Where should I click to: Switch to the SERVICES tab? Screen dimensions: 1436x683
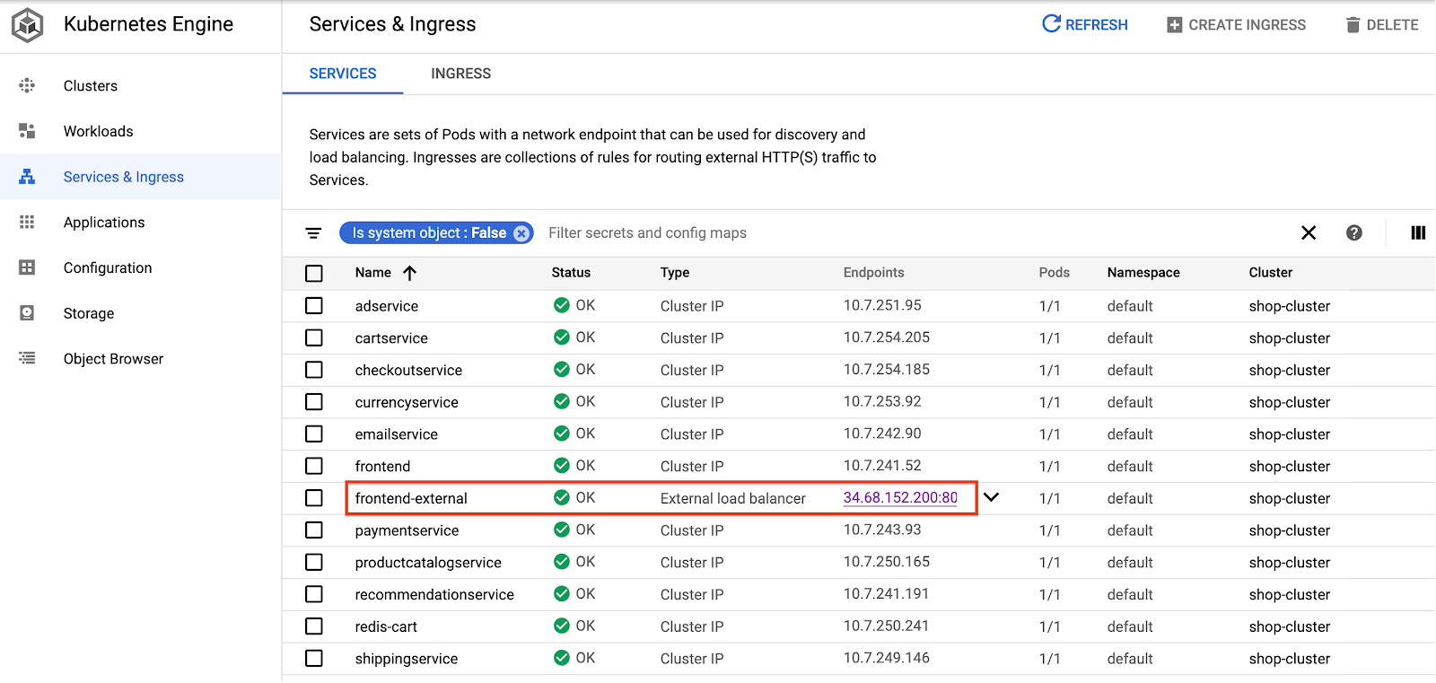(x=343, y=74)
